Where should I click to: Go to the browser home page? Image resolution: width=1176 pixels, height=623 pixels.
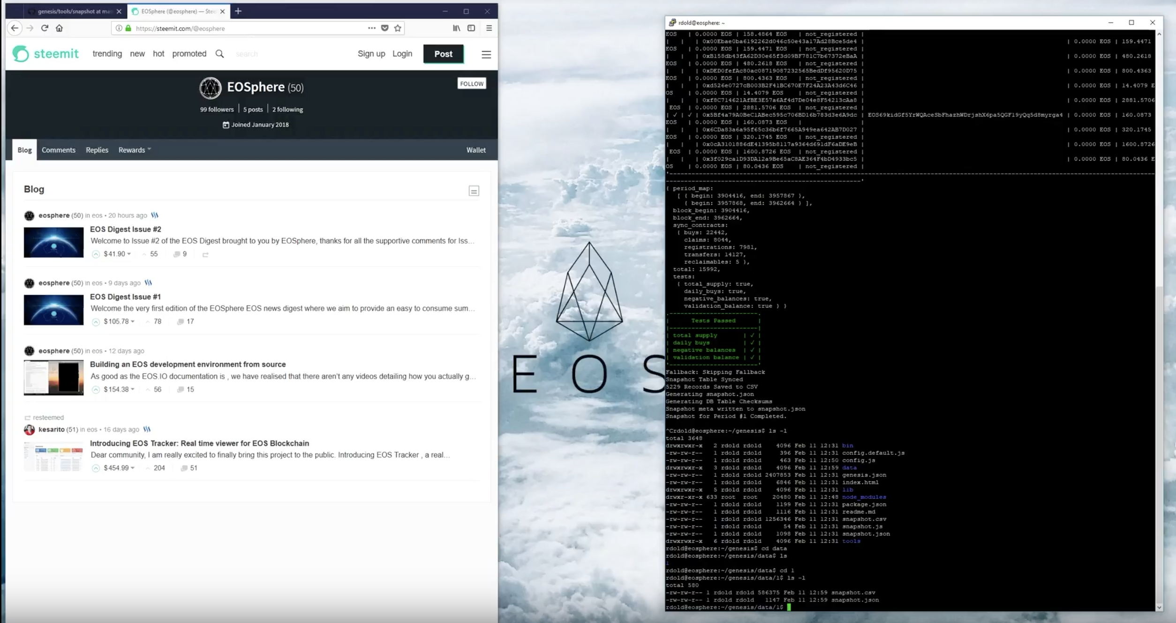[59, 28]
